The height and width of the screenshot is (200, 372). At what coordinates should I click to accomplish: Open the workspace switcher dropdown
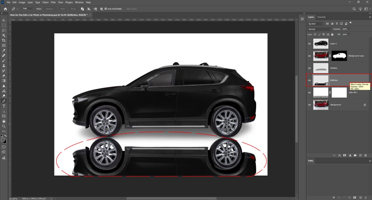point(367,9)
